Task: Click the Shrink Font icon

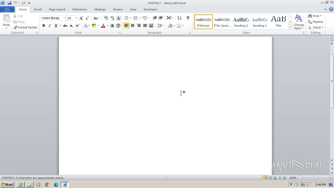Action: (x=87, y=18)
